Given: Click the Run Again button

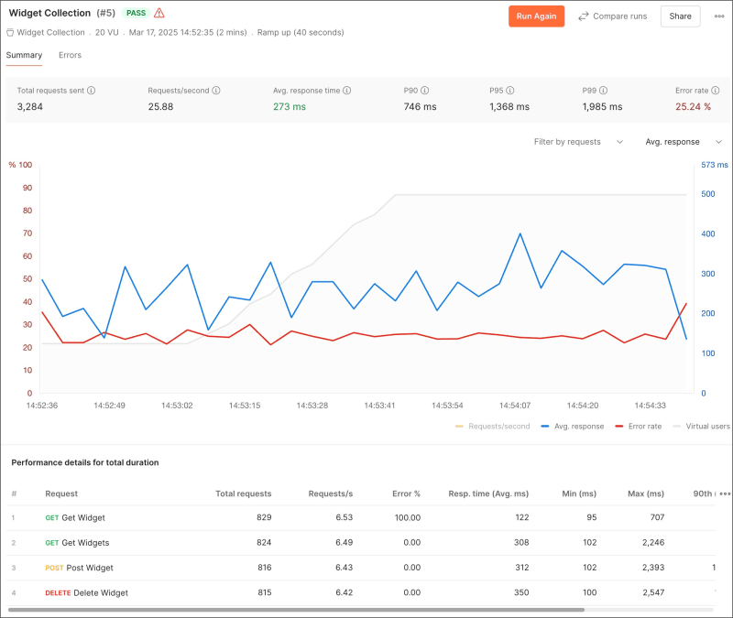Looking at the screenshot, I should (x=536, y=16).
